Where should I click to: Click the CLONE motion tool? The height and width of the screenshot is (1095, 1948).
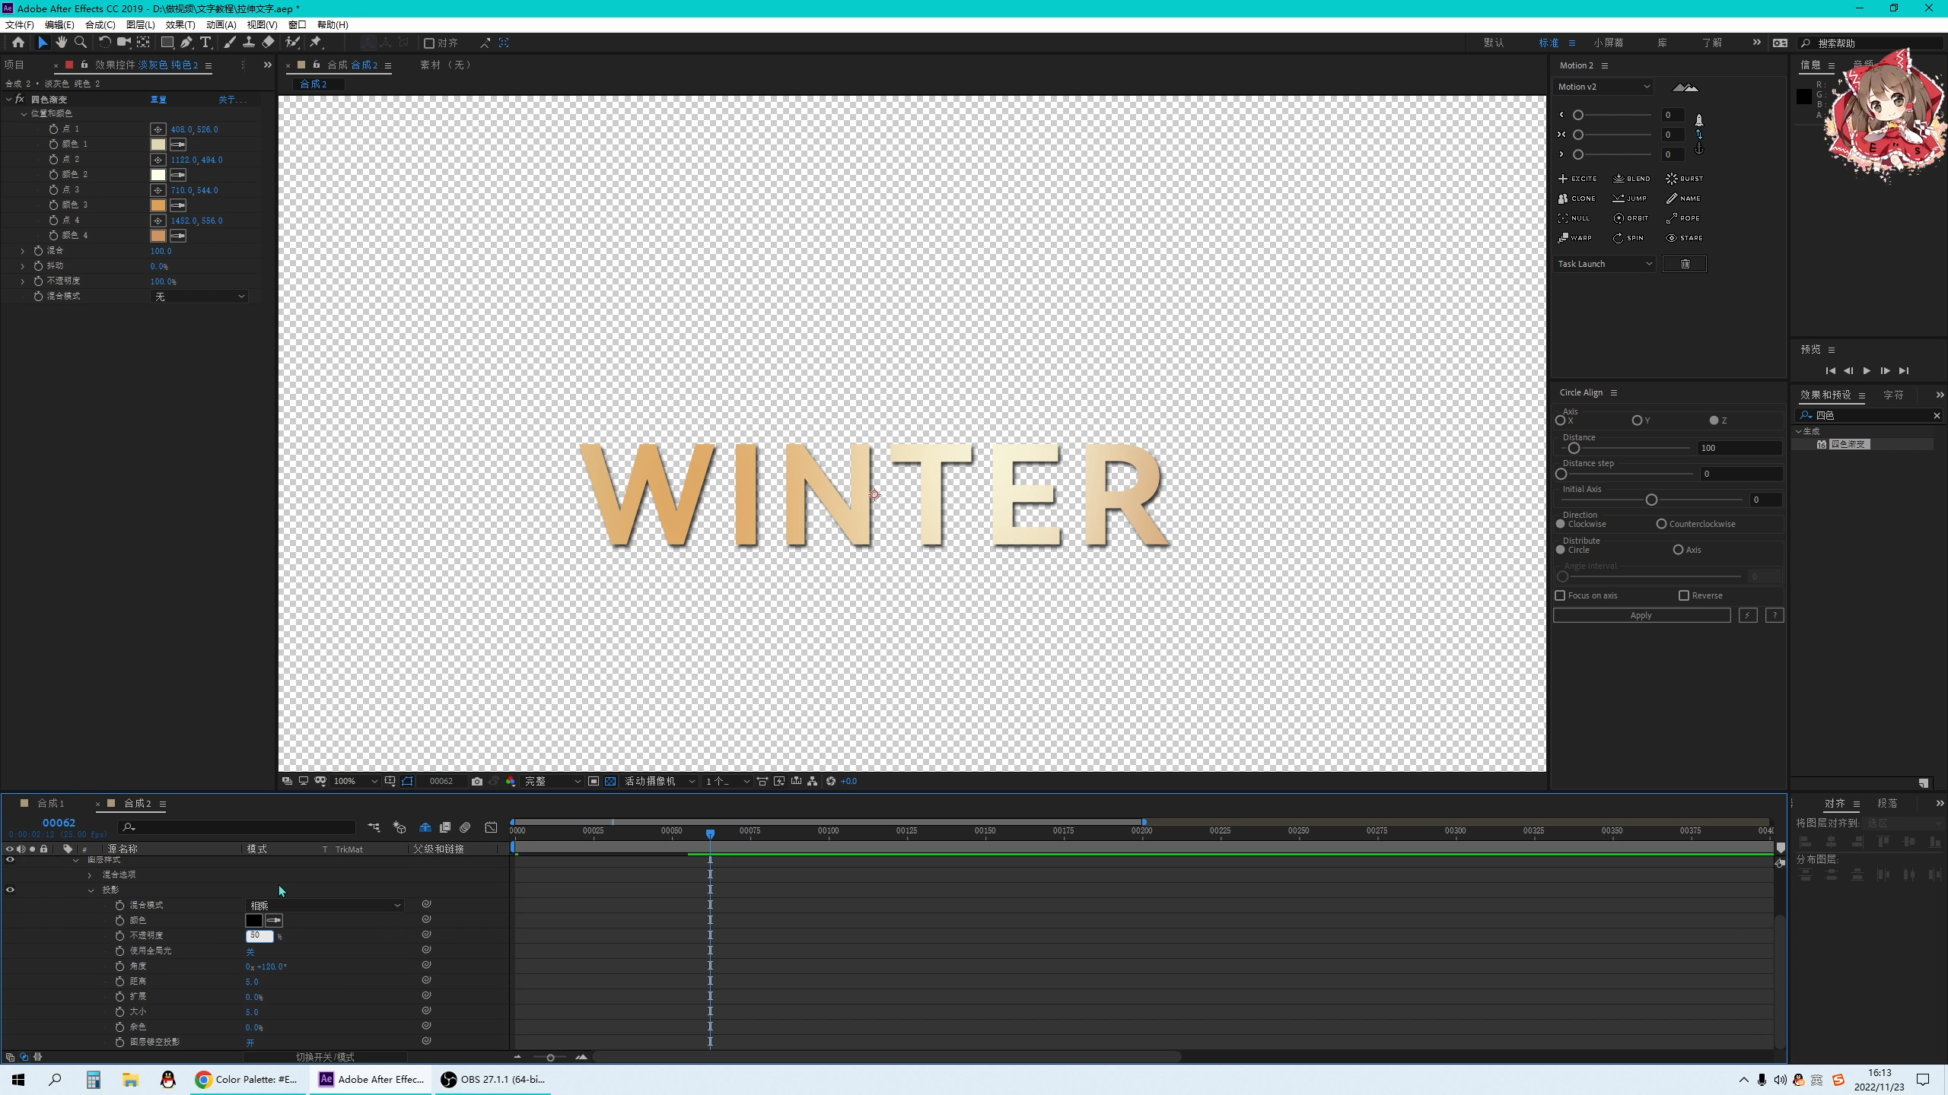1577,198
